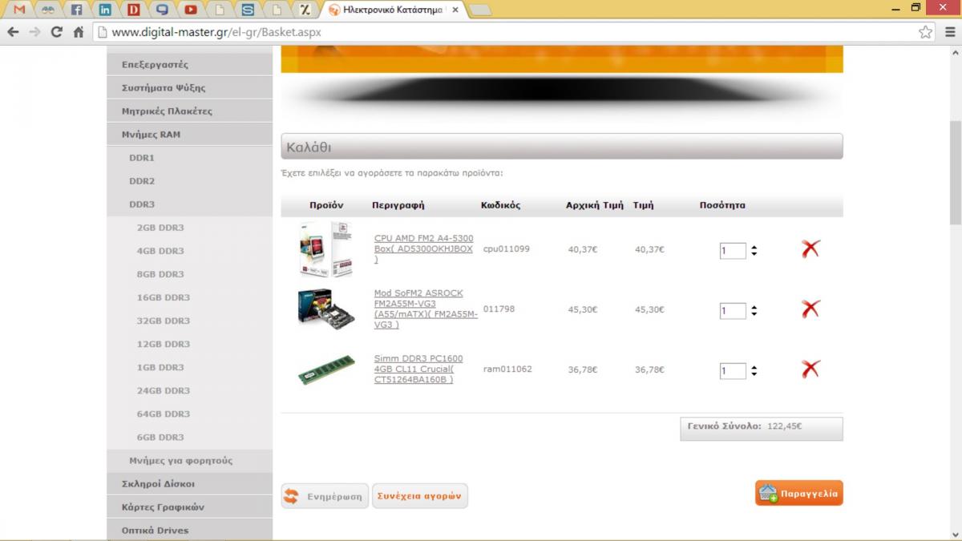This screenshot has height=541, width=962.
Task: Open Συστήματα Ψύξης category
Action: pyautogui.click(x=189, y=87)
